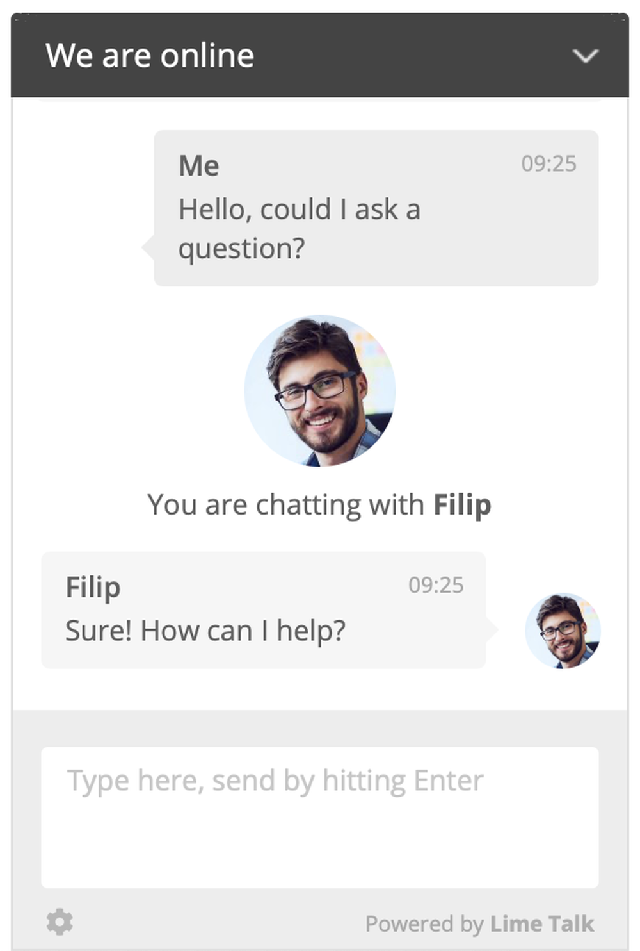Click bold "Filip" in the chatting status line

tap(462, 505)
